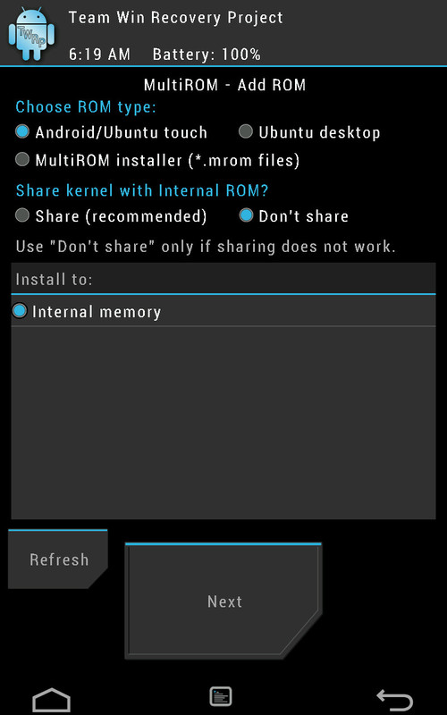Continue with the Next button
447x715 pixels.
tap(223, 601)
